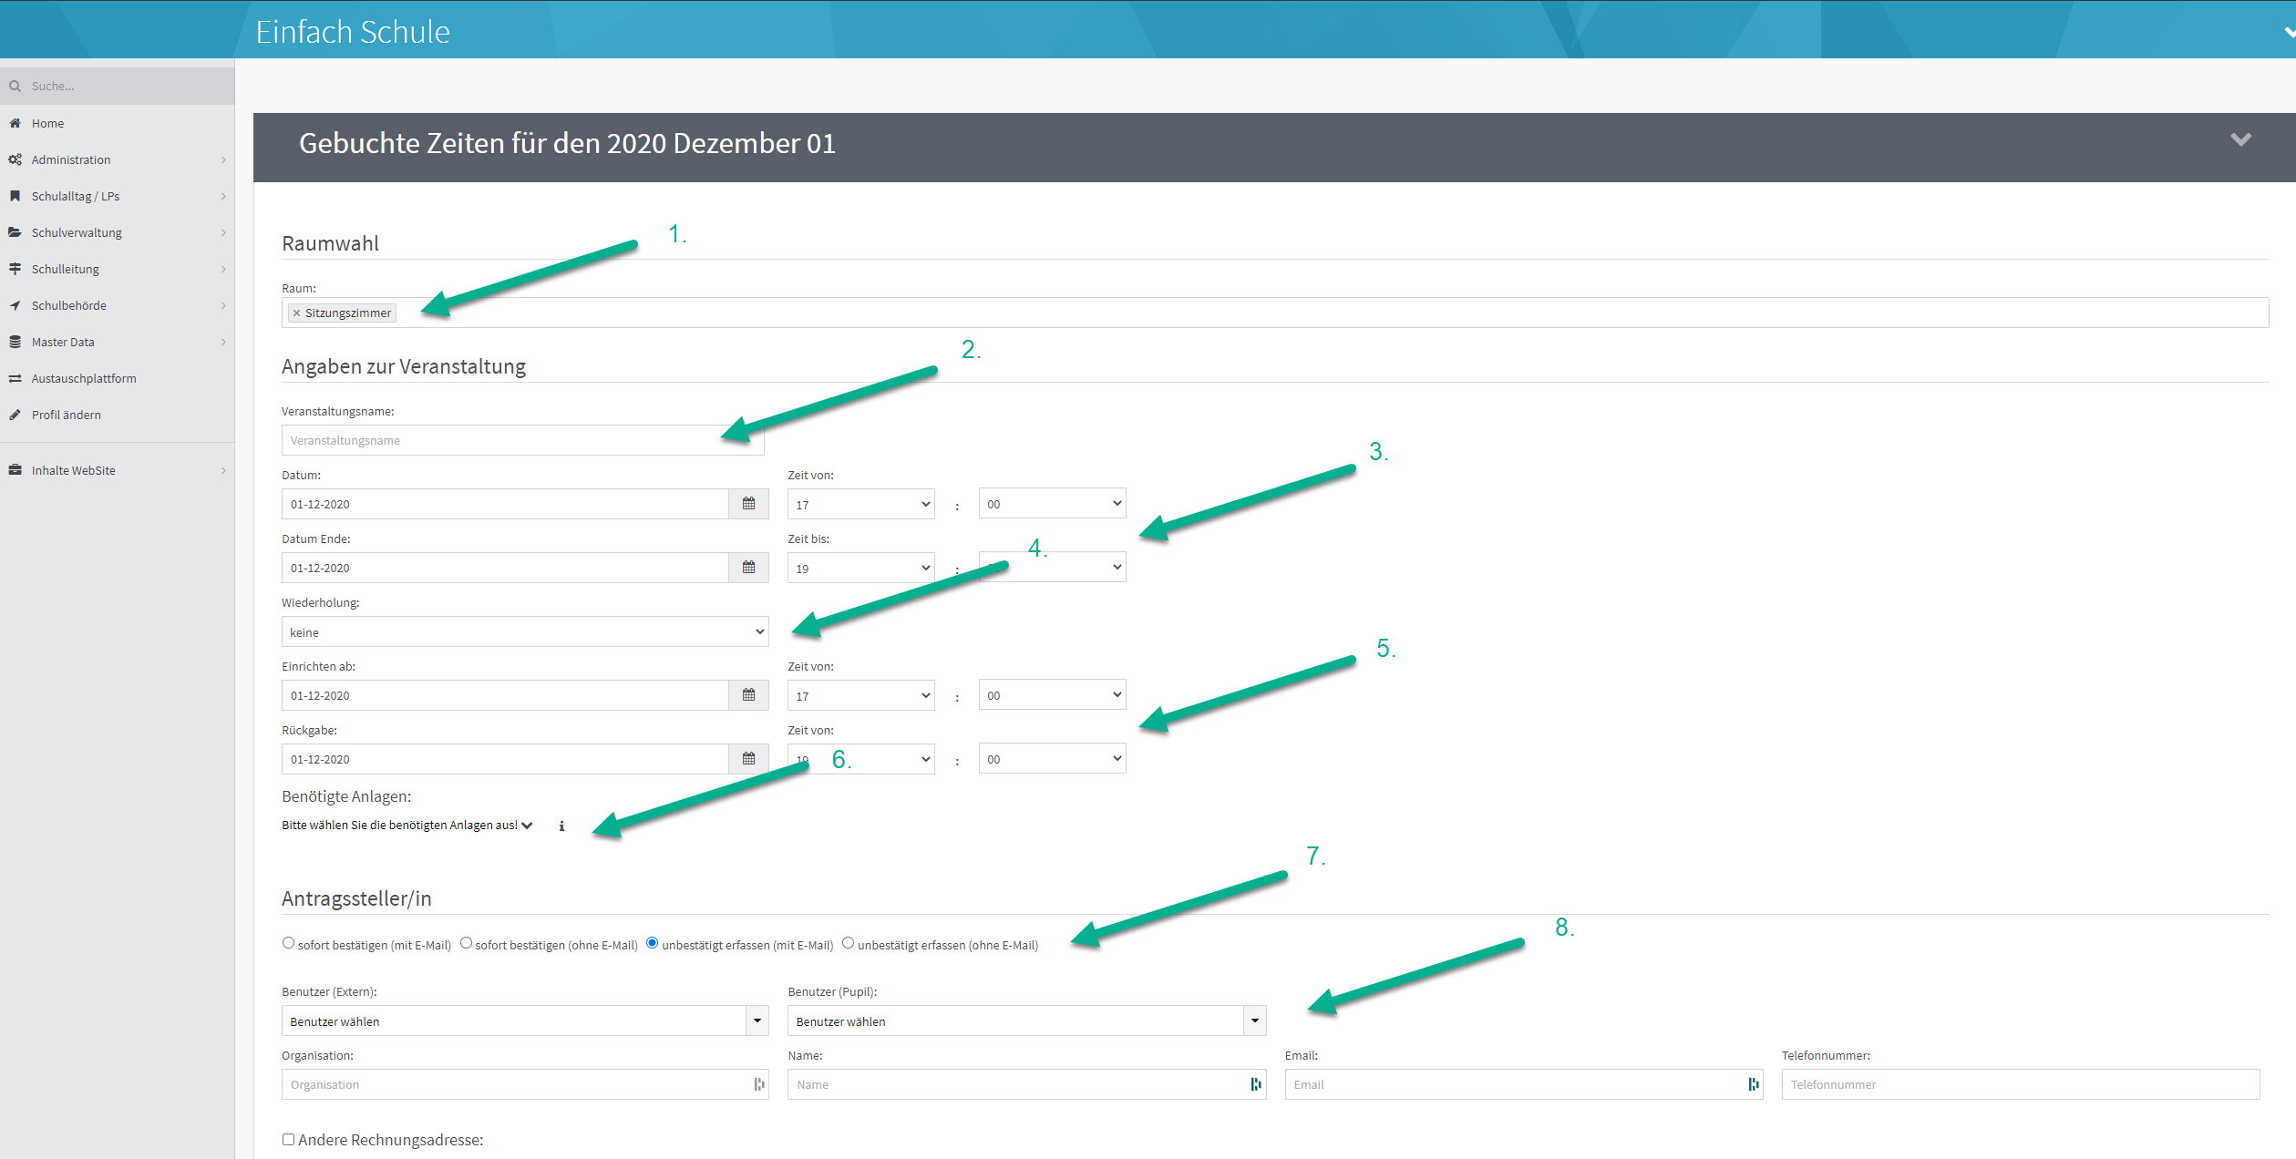Expand the Schulleitung menu item

tap(117, 269)
